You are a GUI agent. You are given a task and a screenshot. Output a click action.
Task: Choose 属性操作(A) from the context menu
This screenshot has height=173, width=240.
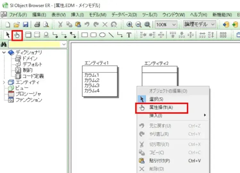pos(161,108)
